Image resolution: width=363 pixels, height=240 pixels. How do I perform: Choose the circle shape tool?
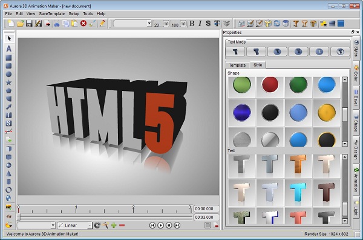tap(8, 74)
